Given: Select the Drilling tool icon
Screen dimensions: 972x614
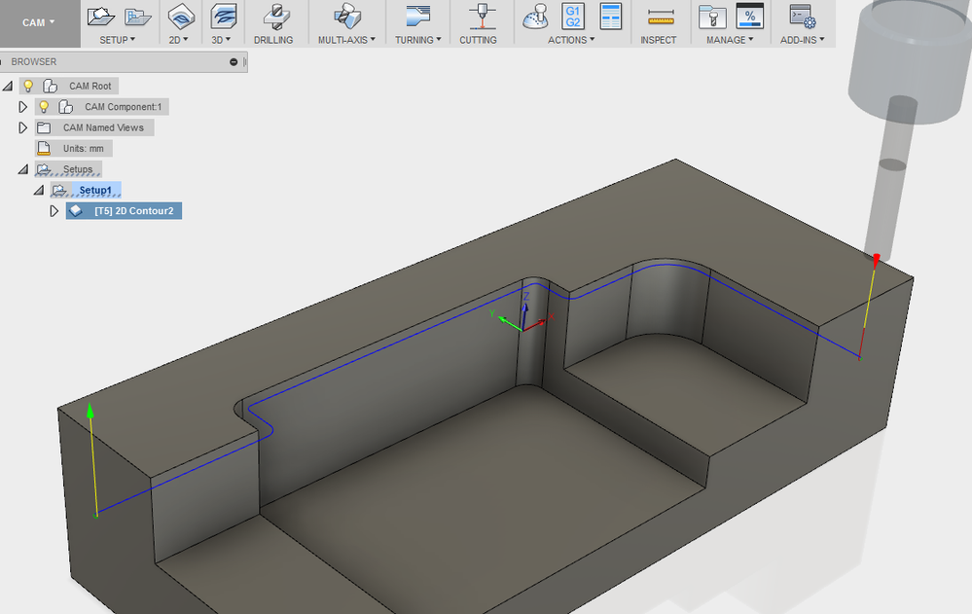Looking at the screenshot, I should (276, 17).
